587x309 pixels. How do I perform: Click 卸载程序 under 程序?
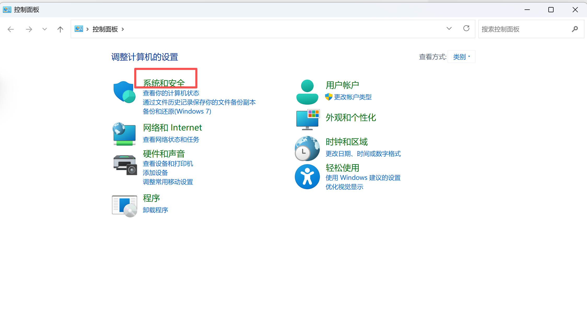(x=155, y=210)
